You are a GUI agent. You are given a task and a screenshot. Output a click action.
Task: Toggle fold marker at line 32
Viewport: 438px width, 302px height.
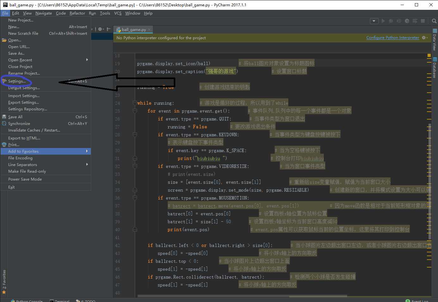[x=135, y=166]
